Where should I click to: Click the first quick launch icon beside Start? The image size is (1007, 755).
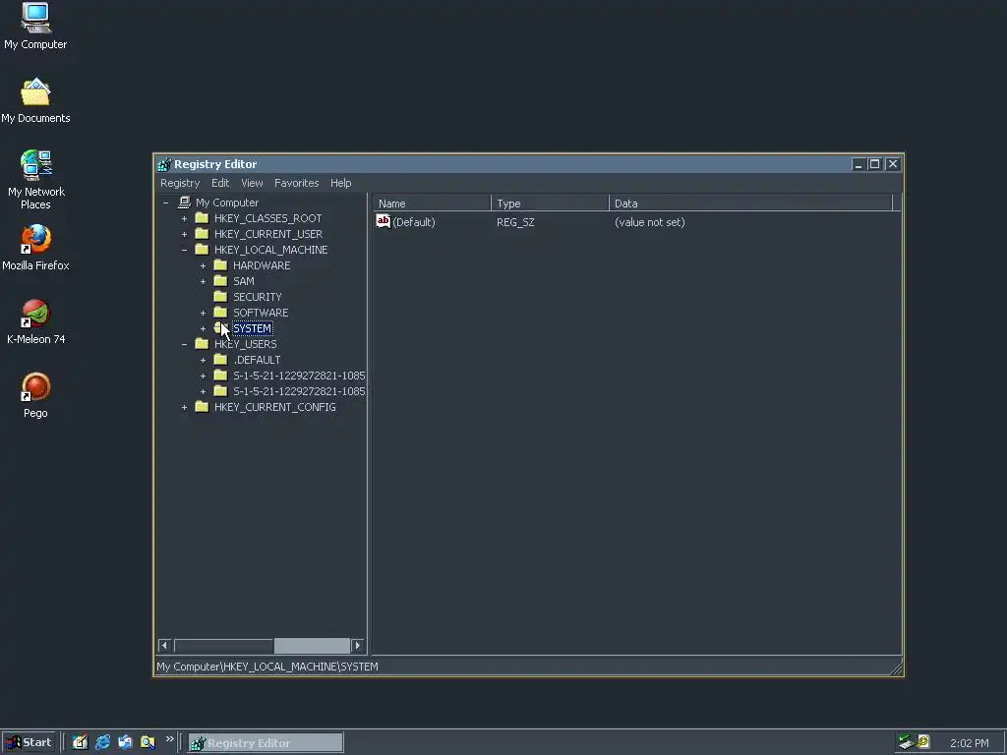coord(80,742)
